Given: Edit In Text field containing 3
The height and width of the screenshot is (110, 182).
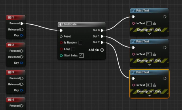Looking at the screenshot, I should coord(149,85).
